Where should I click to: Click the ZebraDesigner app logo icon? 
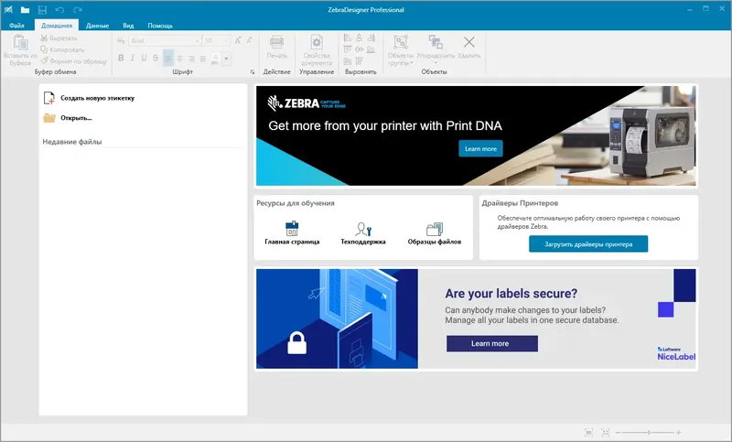(8, 9)
